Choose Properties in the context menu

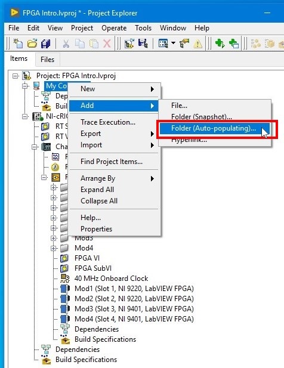[96, 229]
